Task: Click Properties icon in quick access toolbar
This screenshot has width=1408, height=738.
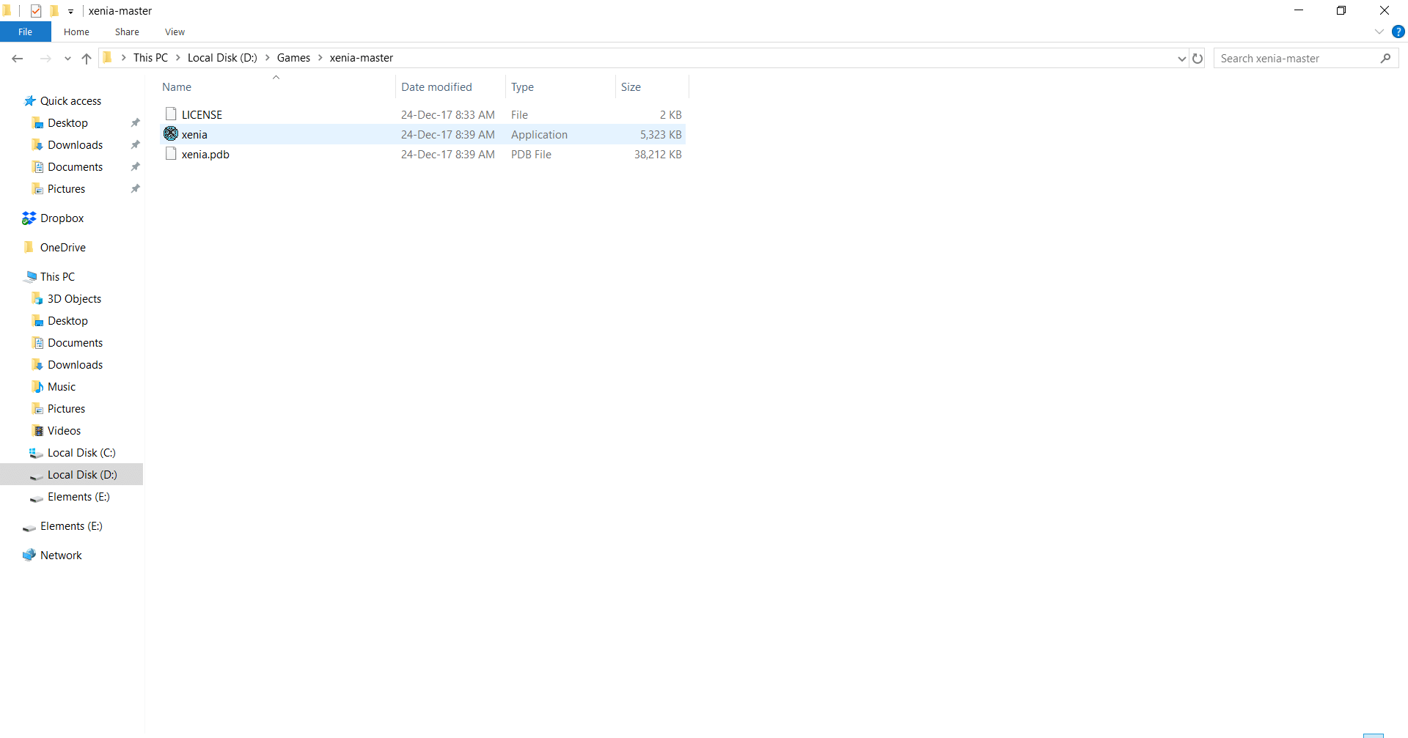Action: 36,11
